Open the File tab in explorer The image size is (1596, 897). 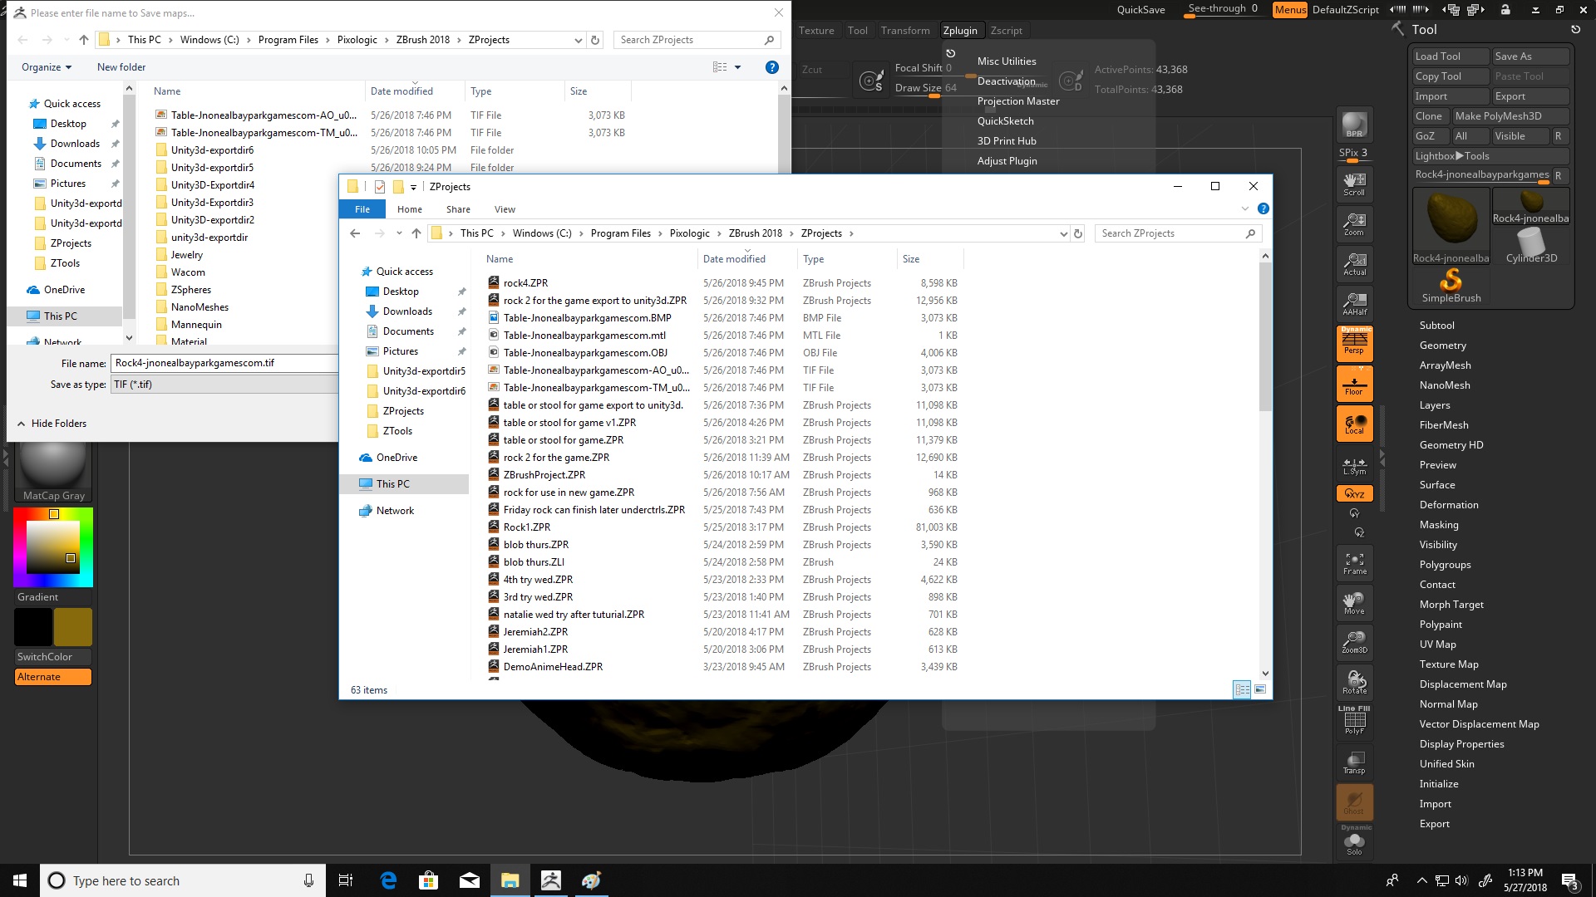pyautogui.click(x=362, y=209)
